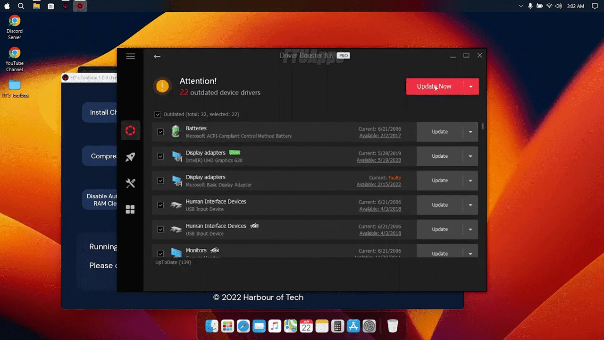The image size is (604, 340).
Task: Open the Driver Booster hamburger menu
Action: pos(131,56)
